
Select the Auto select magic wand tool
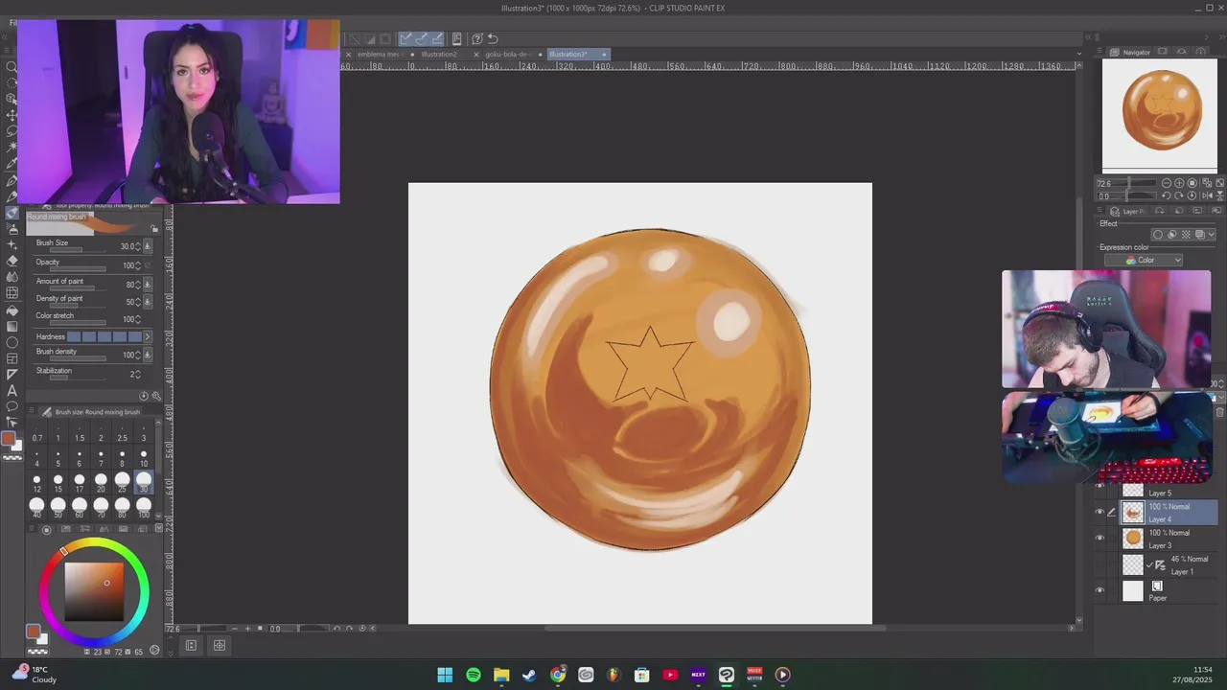click(x=12, y=147)
